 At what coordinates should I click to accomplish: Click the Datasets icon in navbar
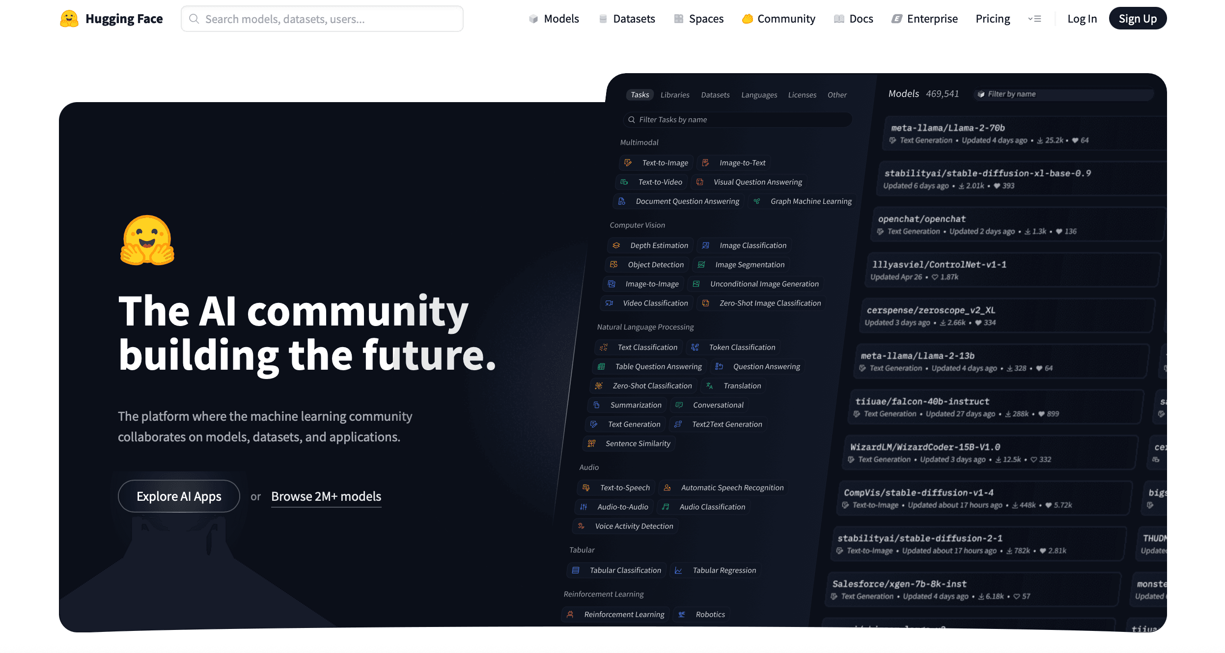(603, 19)
